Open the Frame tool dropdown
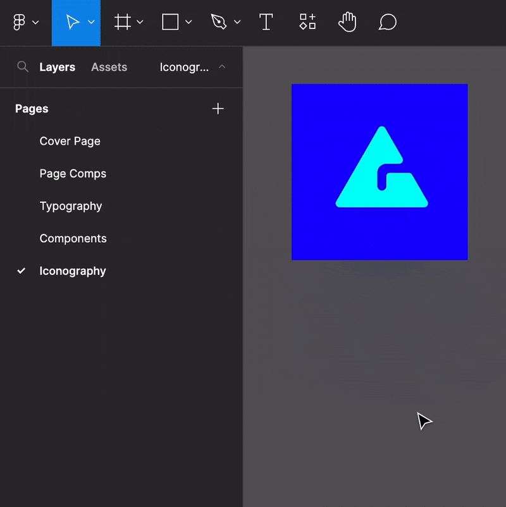The height and width of the screenshot is (507, 506). (140, 22)
